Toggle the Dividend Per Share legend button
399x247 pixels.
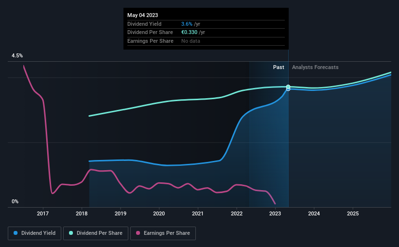[96, 233]
